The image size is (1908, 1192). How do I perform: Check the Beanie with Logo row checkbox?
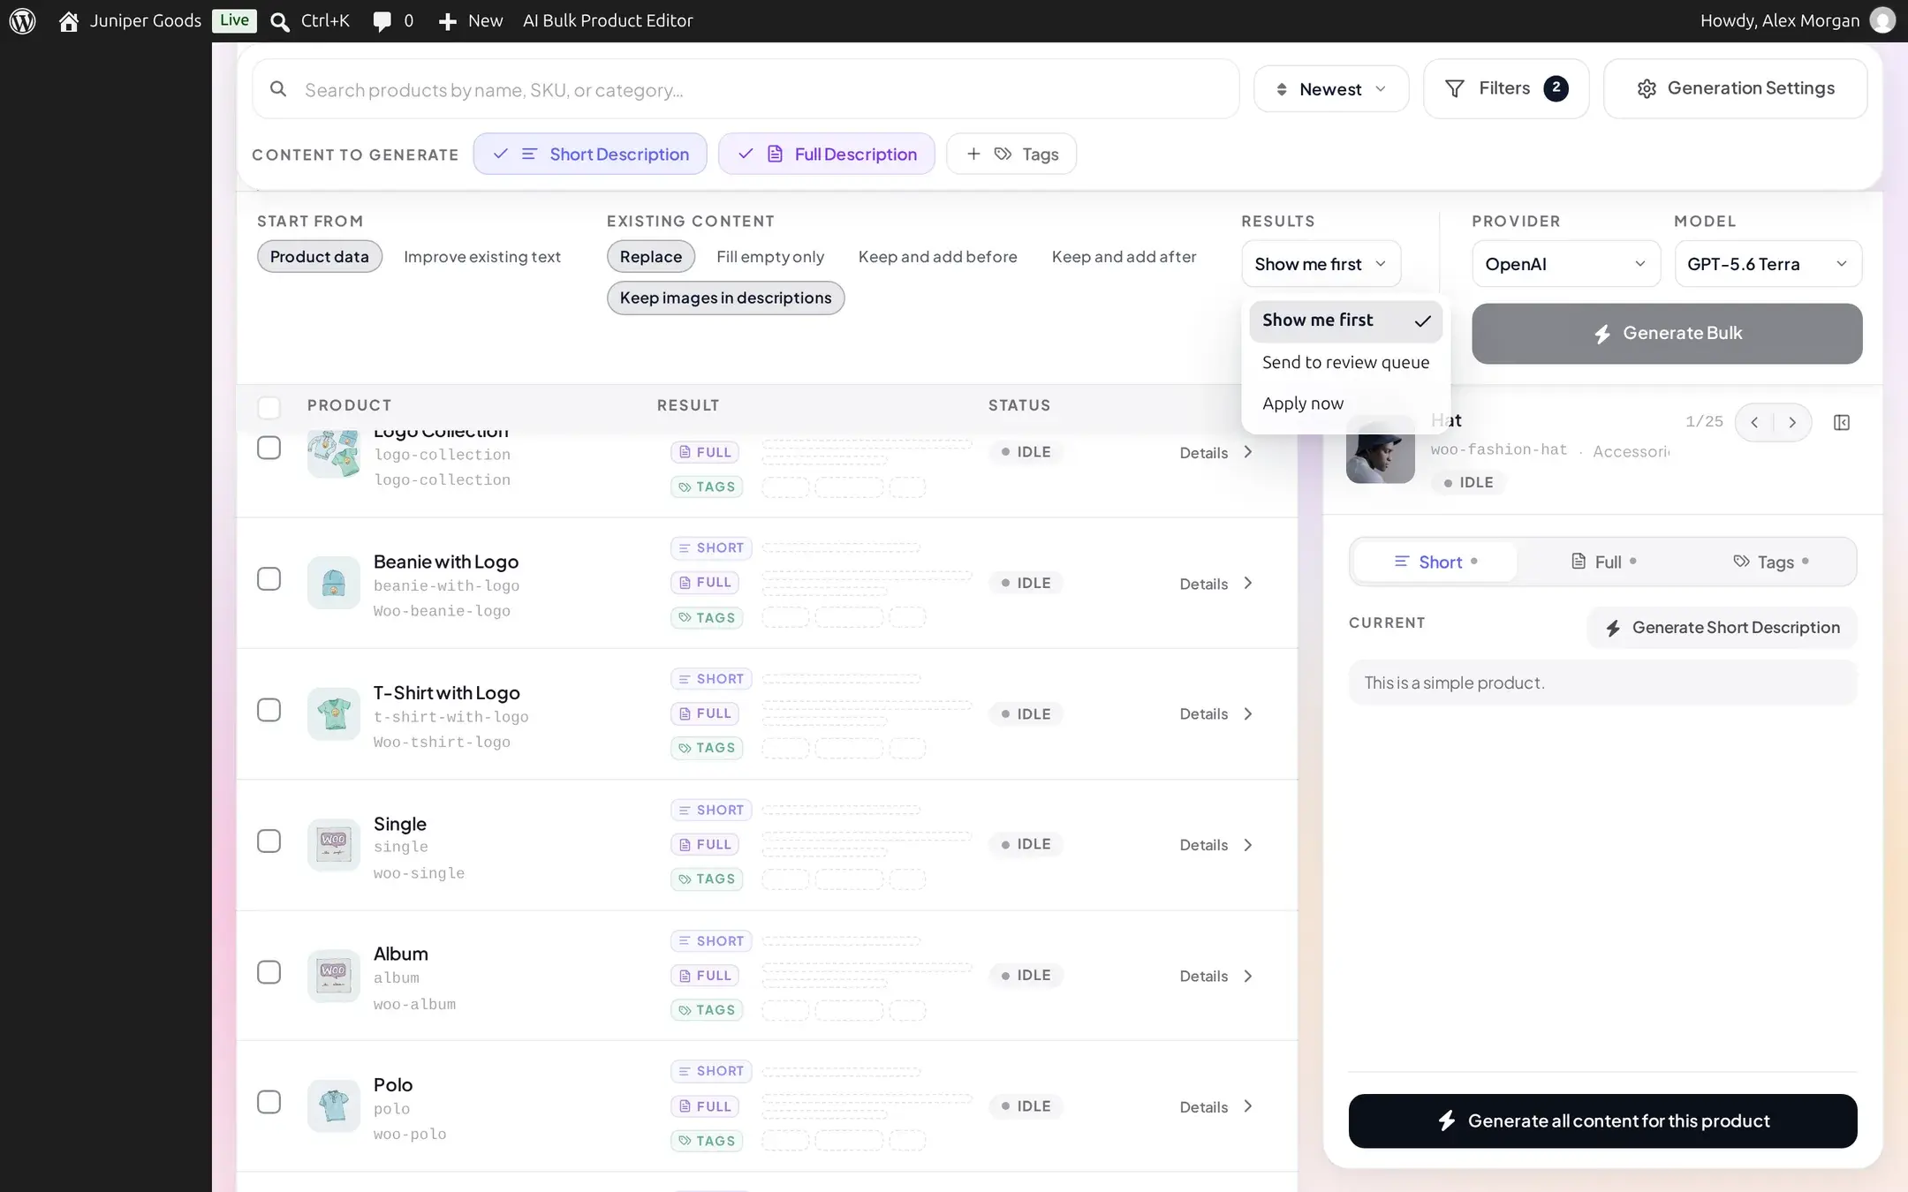pos(269,579)
